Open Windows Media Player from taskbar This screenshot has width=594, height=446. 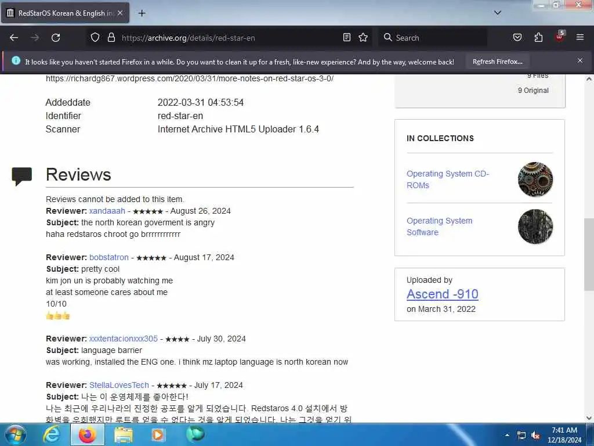[158, 435]
